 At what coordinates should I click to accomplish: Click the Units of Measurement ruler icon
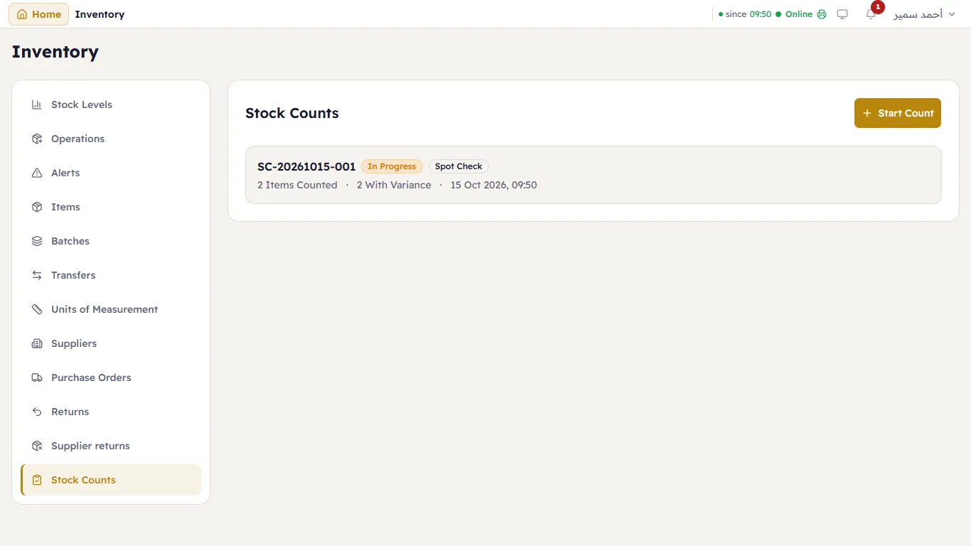37,309
